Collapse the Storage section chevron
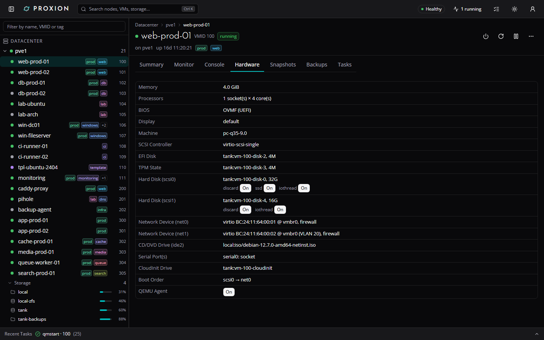Viewport: 544px width, 340px height. pos(10,283)
